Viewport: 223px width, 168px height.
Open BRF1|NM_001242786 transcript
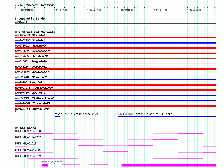coord(28,150)
